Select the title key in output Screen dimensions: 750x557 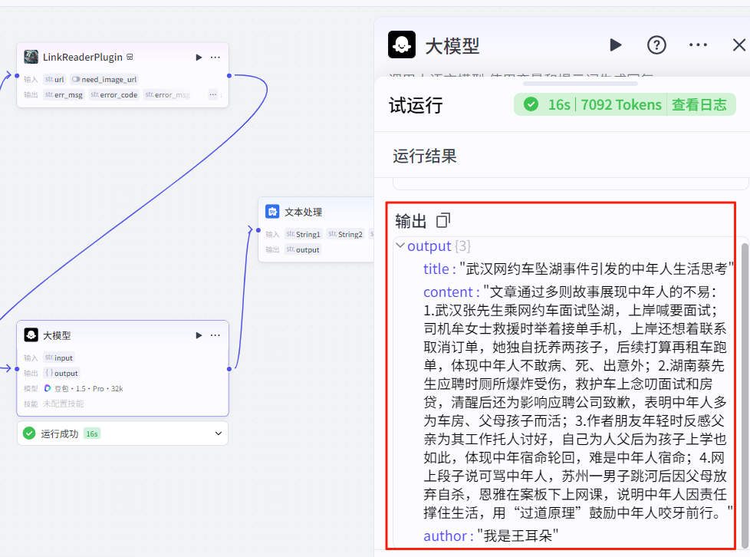(436, 269)
